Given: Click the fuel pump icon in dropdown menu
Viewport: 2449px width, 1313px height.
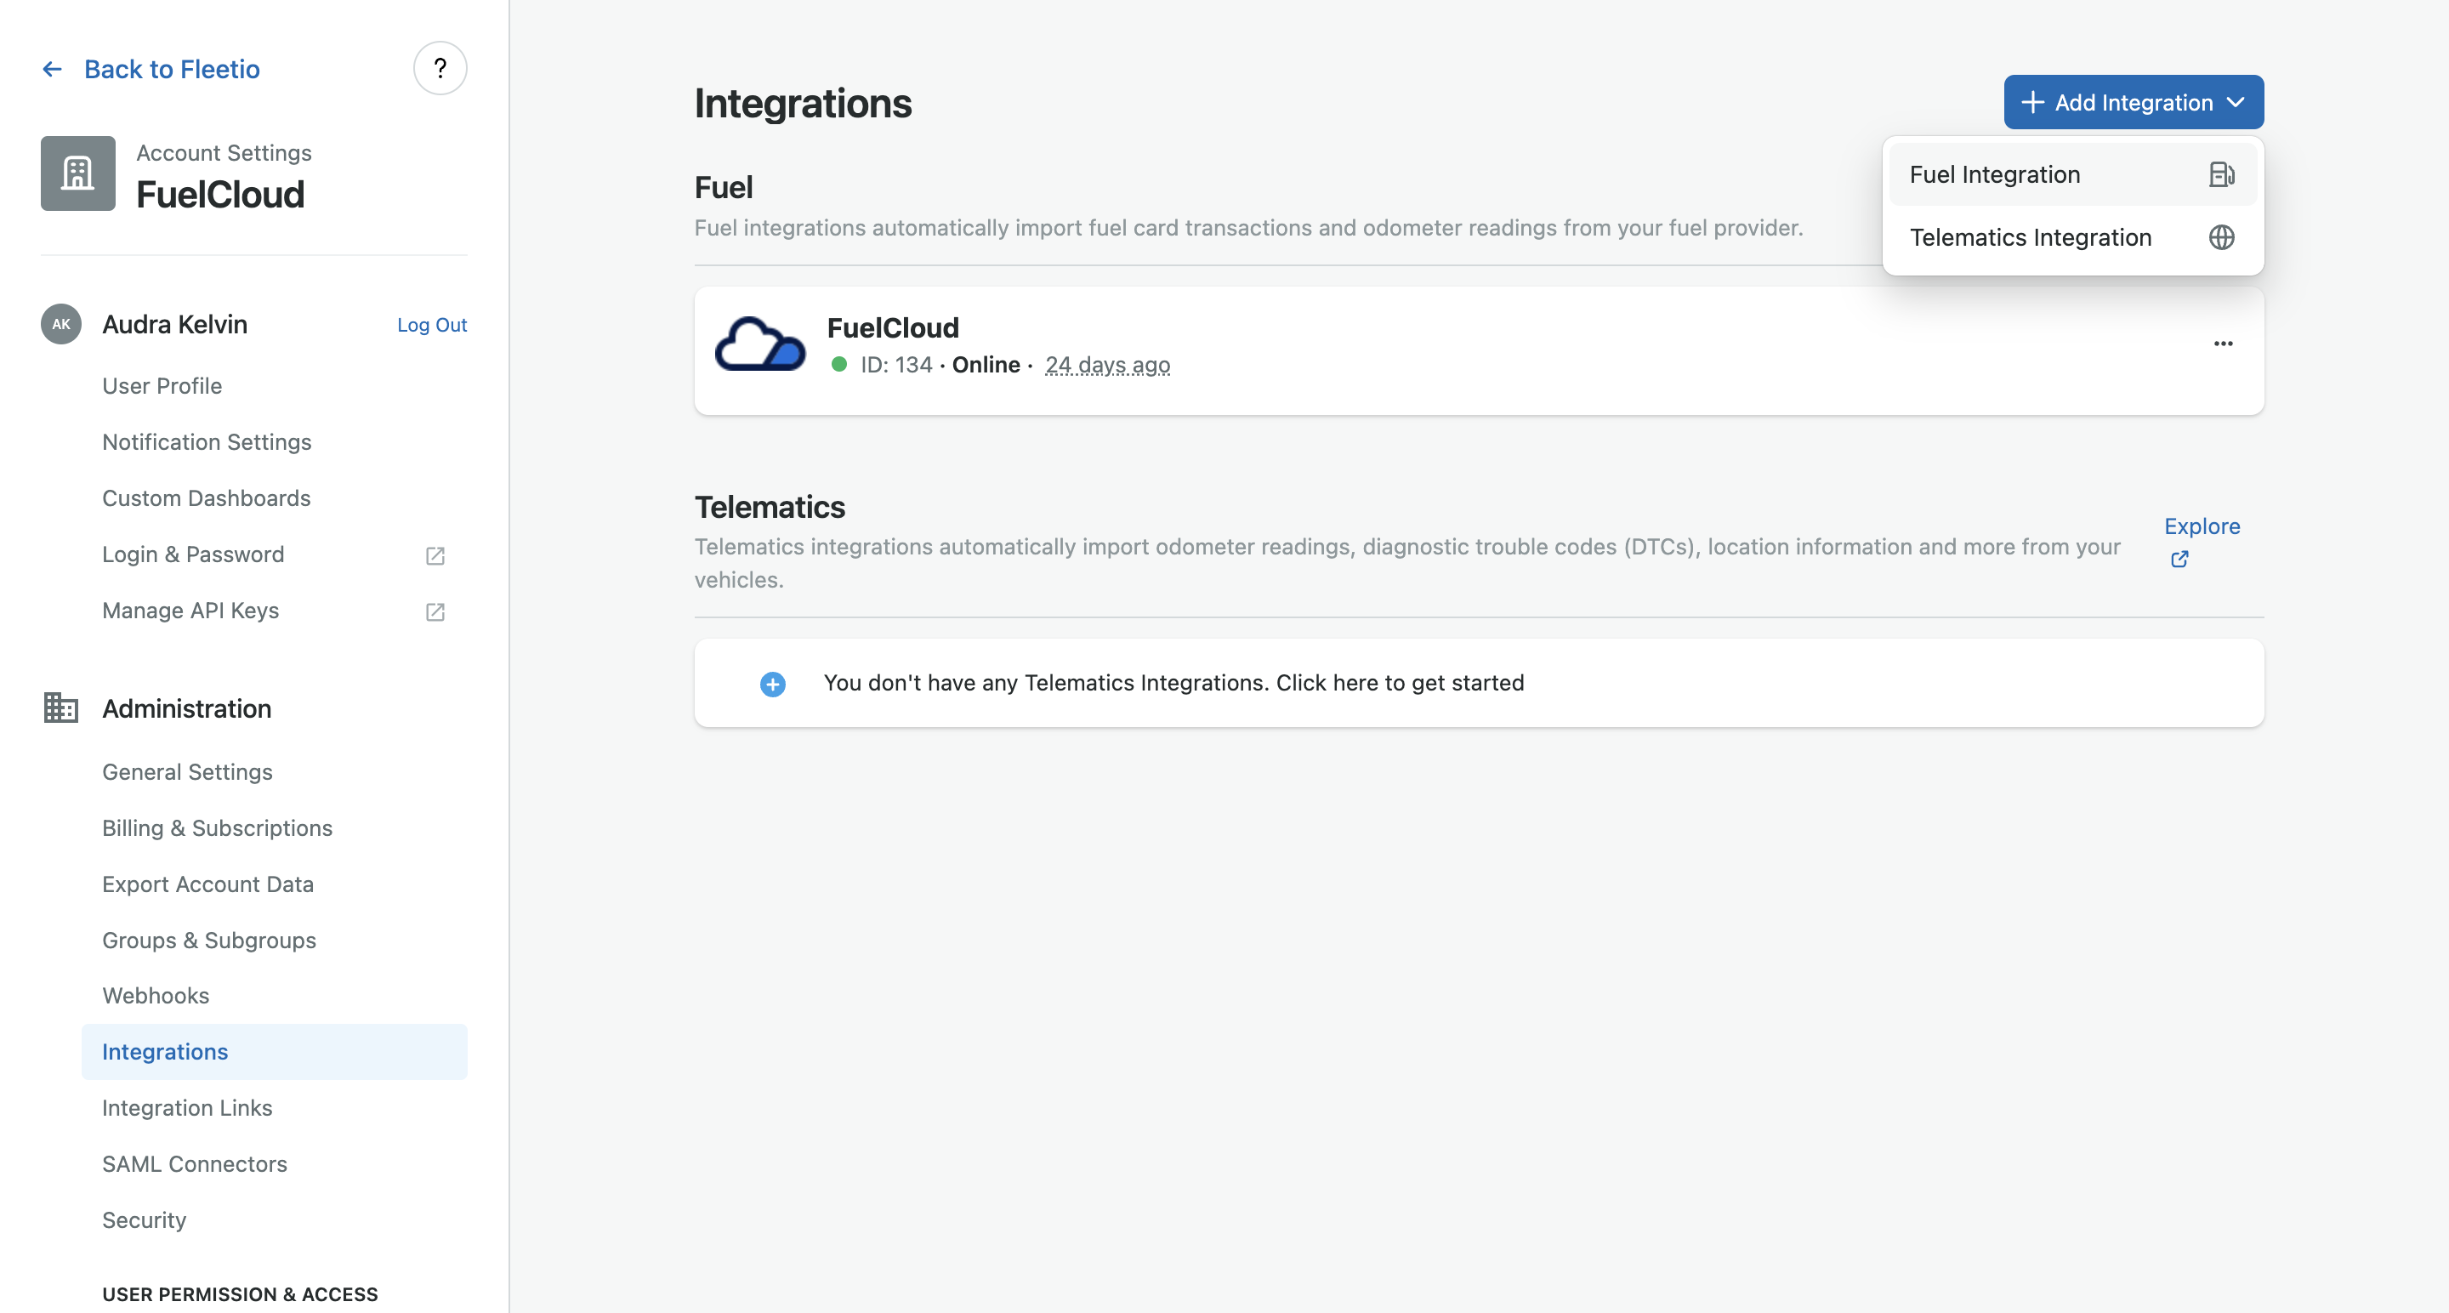Looking at the screenshot, I should [x=2221, y=175].
